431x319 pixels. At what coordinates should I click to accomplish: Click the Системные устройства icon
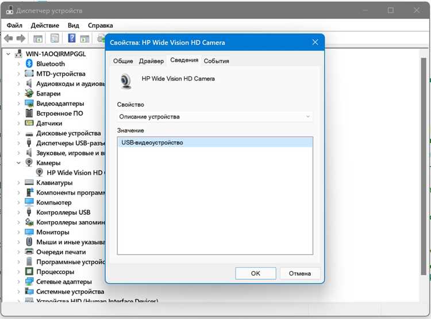(29, 291)
